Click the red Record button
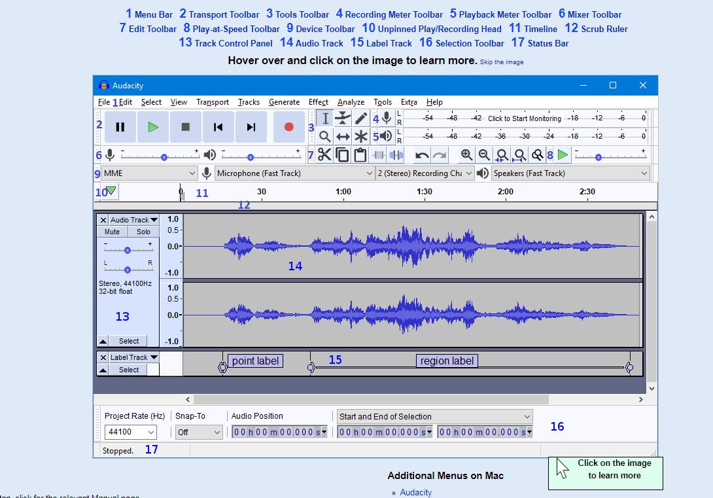This screenshot has width=713, height=498. [x=288, y=127]
